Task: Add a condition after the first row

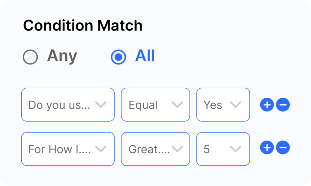Action: 267,105
